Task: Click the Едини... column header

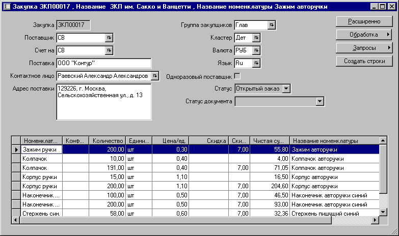Action: point(139,140)
